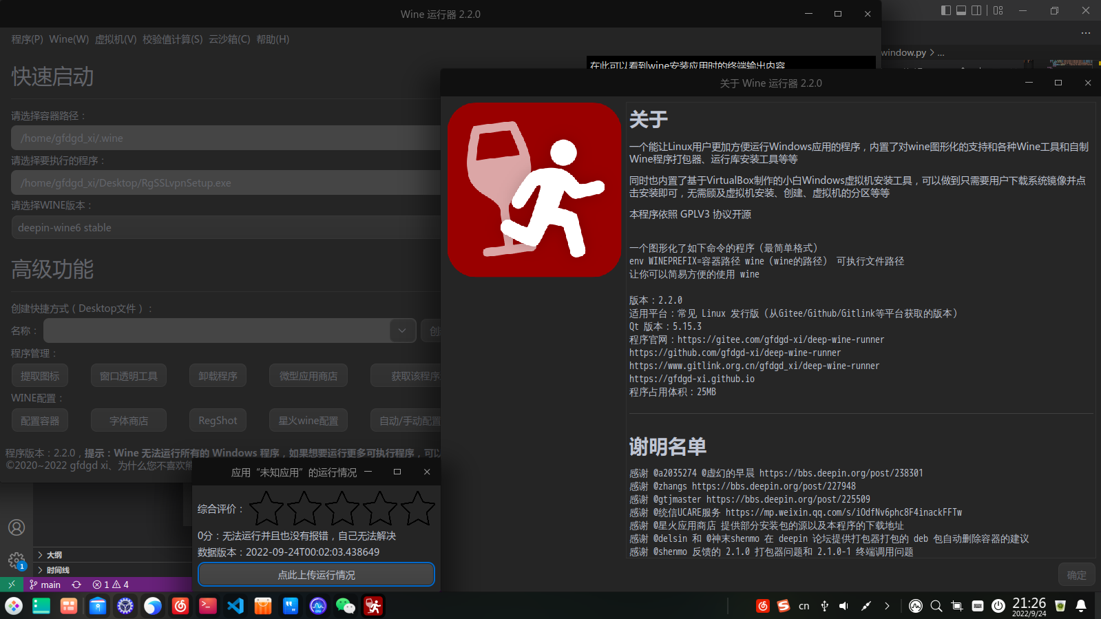This screenshot has width=1101, height=619.
Task: Launch the blue swirl browser in the dock
Action: pyautogui.click(x=153, y=606)
